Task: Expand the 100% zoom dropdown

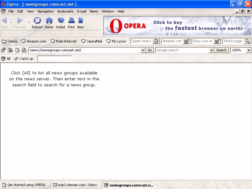Action: tap(249, 50)
